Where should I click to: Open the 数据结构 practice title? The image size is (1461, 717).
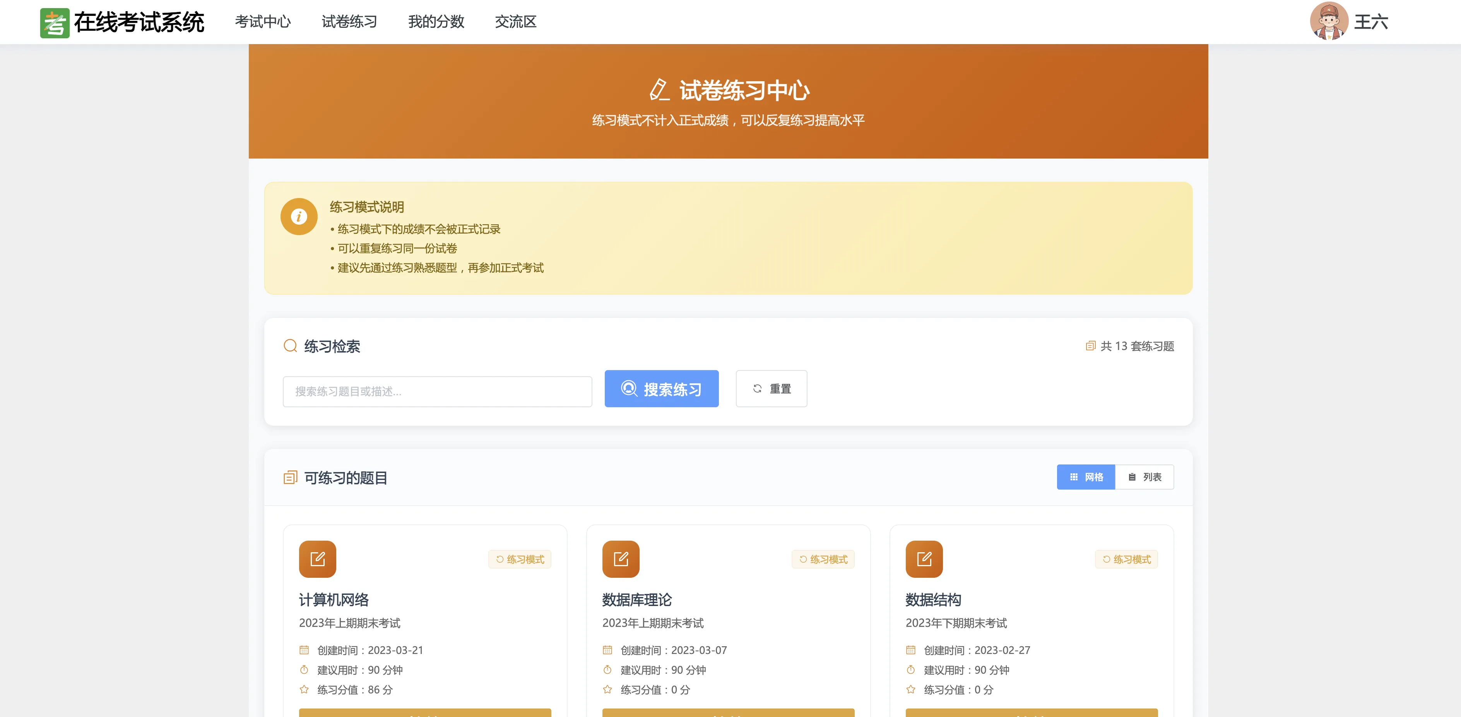pyautogui.click(x=933, y=600)
